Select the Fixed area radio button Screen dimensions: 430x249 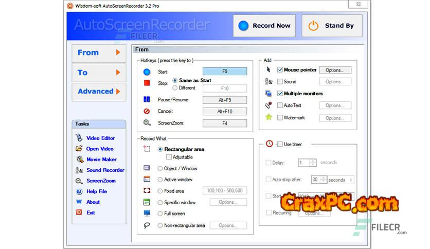click(160, 191)
